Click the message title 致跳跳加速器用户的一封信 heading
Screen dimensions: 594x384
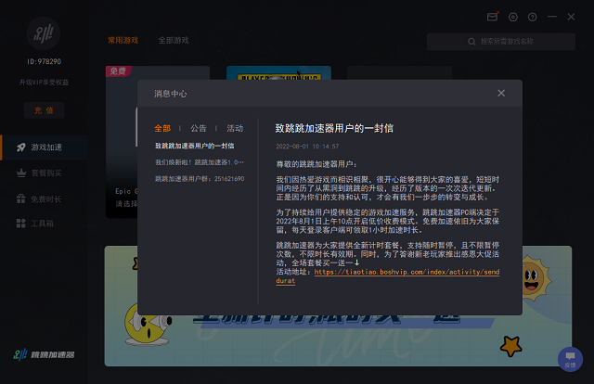(x=334, y=128)
